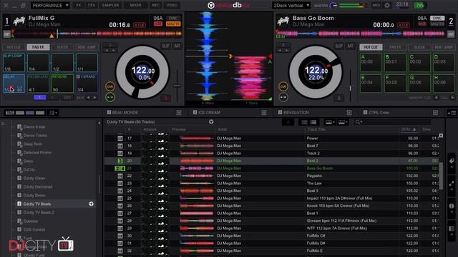Click the A.CUE button on deck 2

[x=404, y=25]
